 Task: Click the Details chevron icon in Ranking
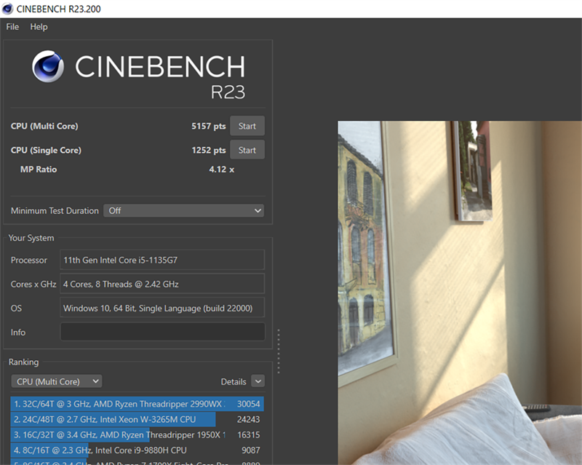click(258, 381)
